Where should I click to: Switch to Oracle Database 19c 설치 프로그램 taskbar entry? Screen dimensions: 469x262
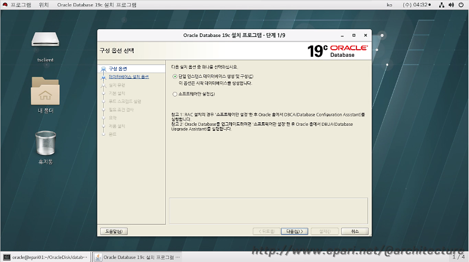pyautogui.click(x=138, y=257)
